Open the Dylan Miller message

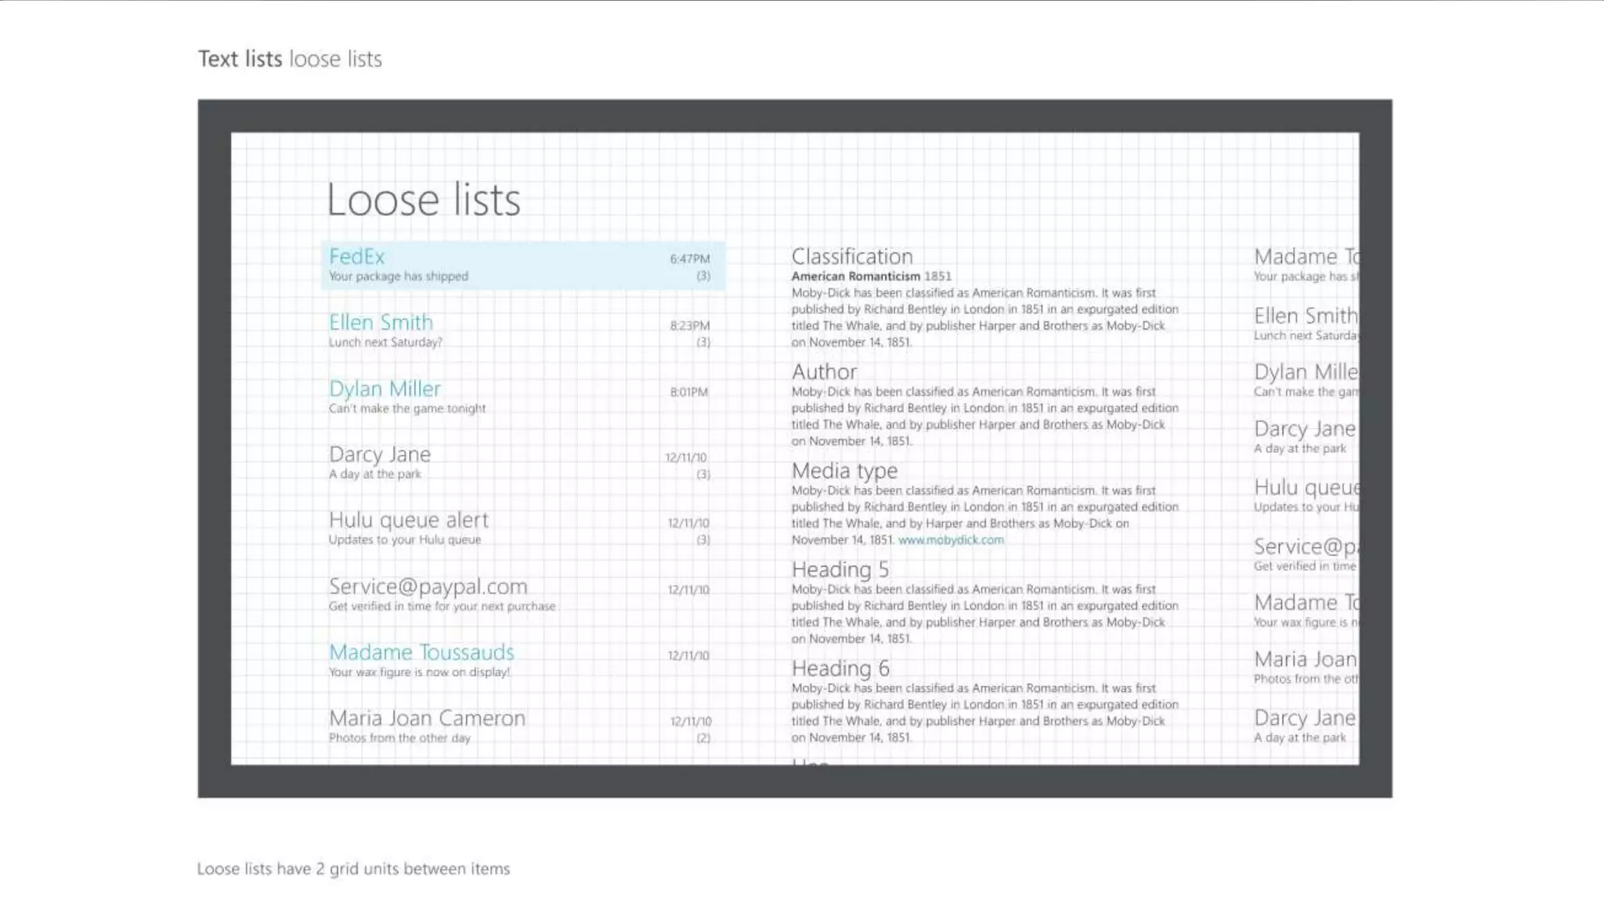coord(385,389)
